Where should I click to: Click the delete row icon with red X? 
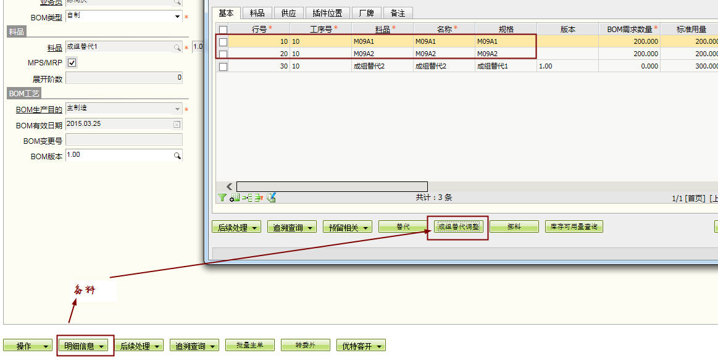click(259, 198)
